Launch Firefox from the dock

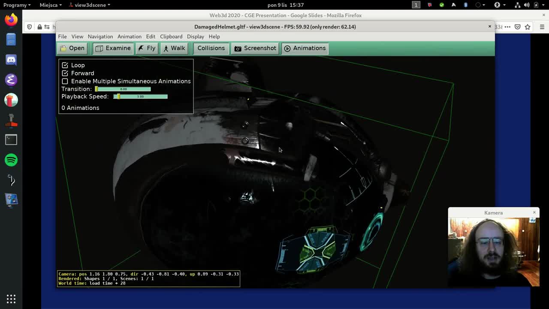pos(11,19)
